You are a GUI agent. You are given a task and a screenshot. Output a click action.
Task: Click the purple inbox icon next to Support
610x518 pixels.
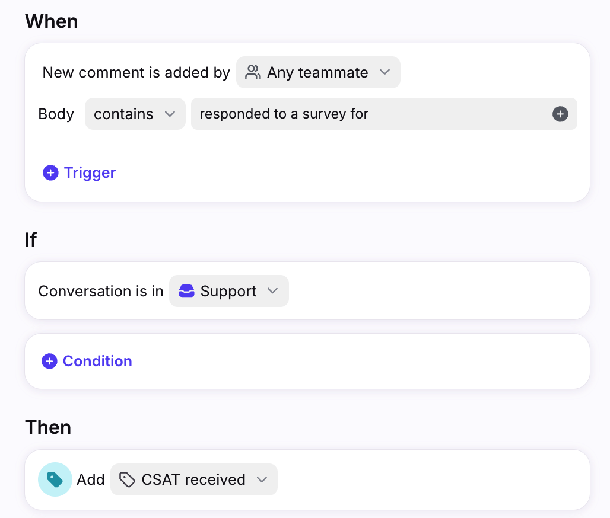coord(186,290)
